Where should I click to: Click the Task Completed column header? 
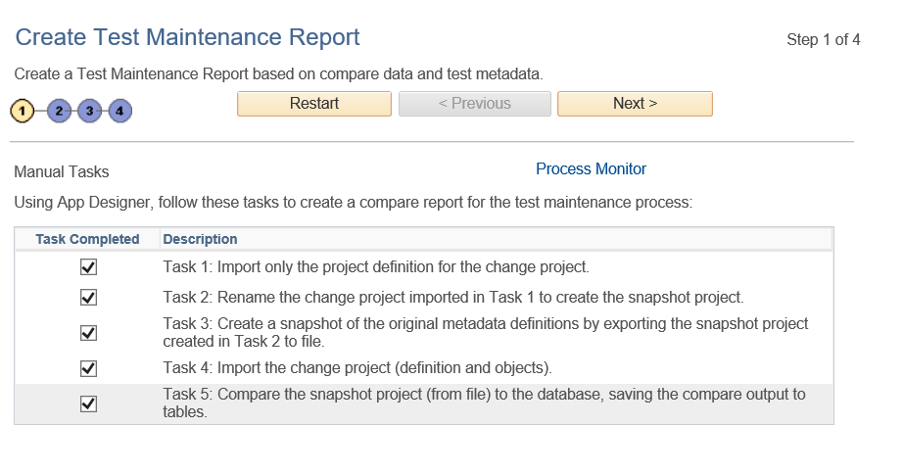pos(87,239)
